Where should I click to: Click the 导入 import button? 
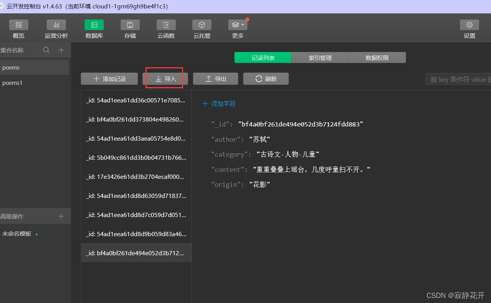coord(165,79)
